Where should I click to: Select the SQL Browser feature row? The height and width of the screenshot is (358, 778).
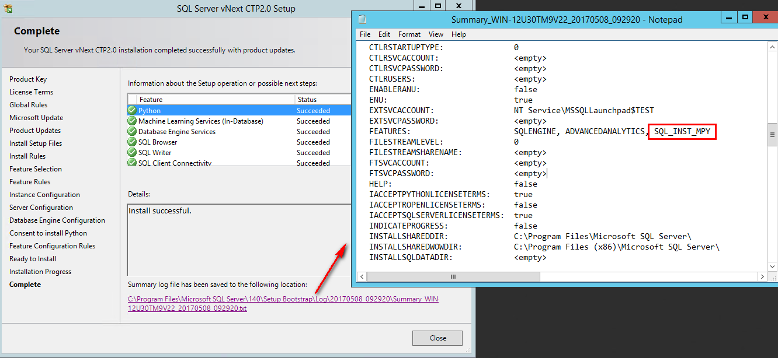click(x=239, y=142)
